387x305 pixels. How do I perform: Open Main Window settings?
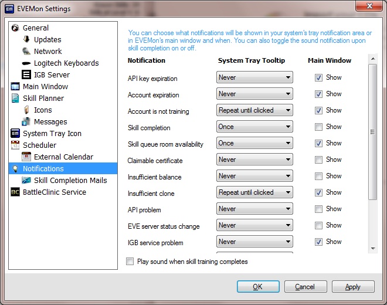pos(45,86)
